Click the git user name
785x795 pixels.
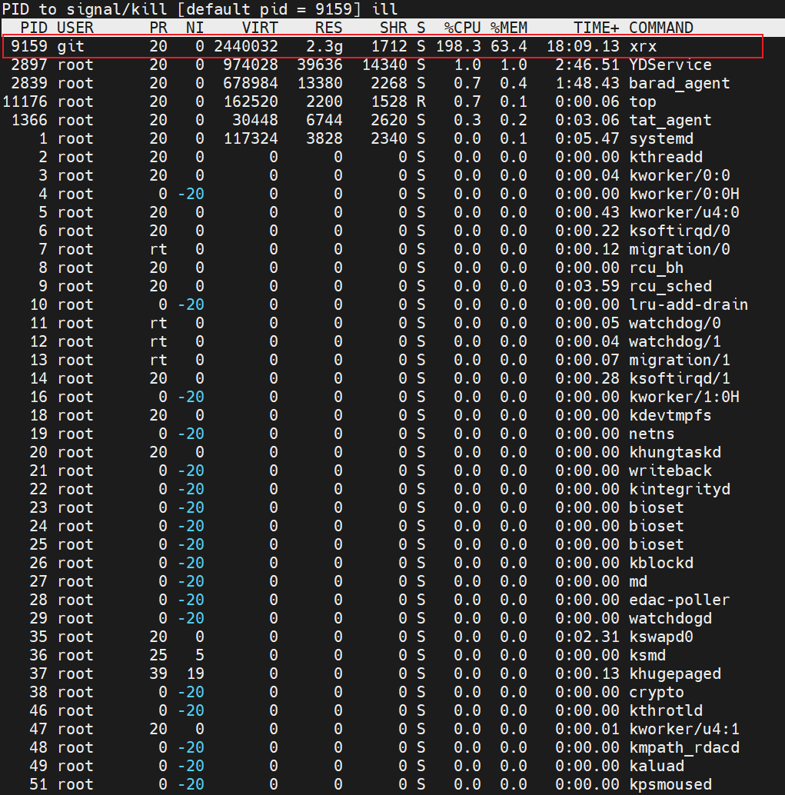tap(71, 46)
